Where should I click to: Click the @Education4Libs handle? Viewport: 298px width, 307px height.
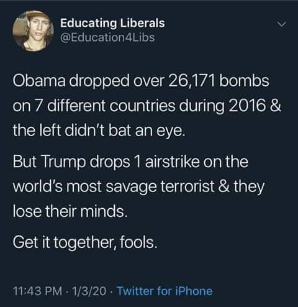click(x=107, y=37)
